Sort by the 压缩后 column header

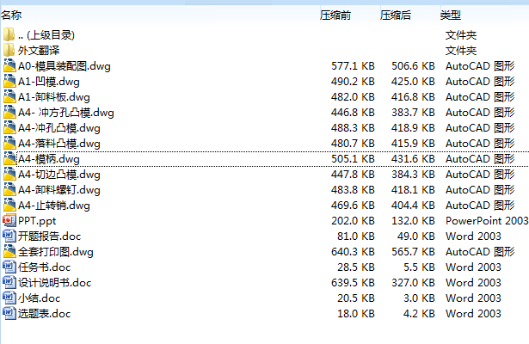(396, 15)
